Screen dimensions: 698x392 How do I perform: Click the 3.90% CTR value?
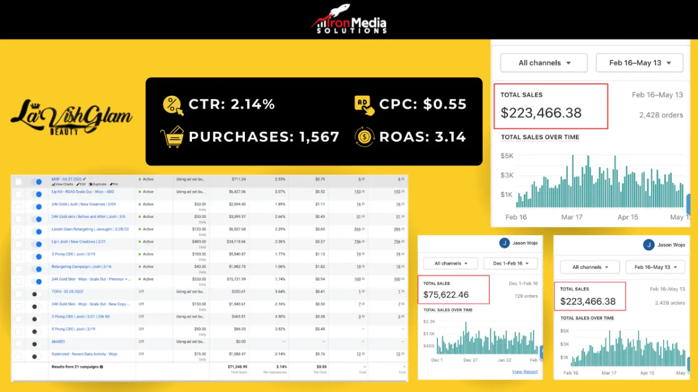[x=281, y=317]
